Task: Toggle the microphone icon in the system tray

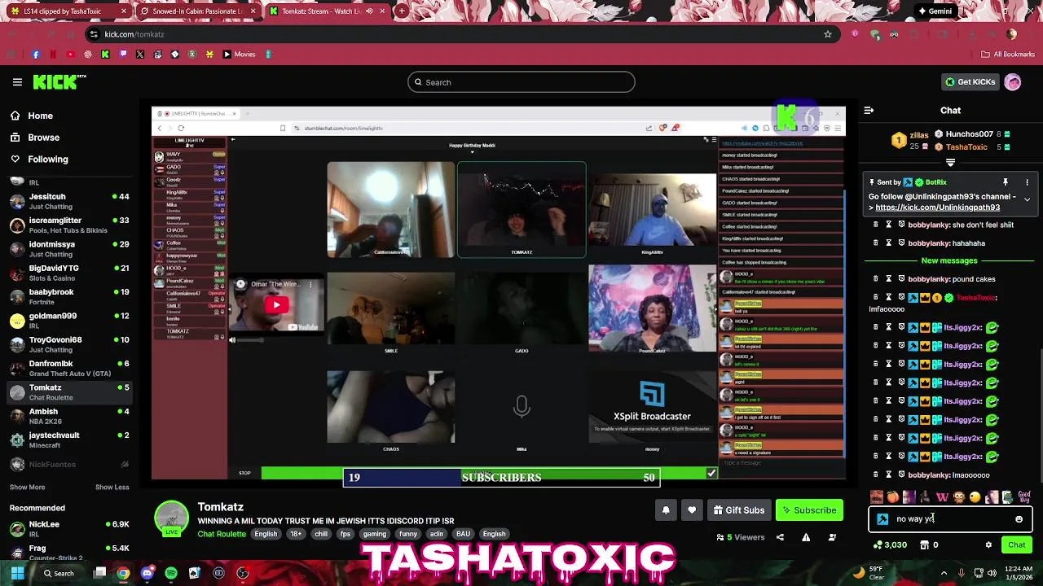Action: (x=962, y=573)
